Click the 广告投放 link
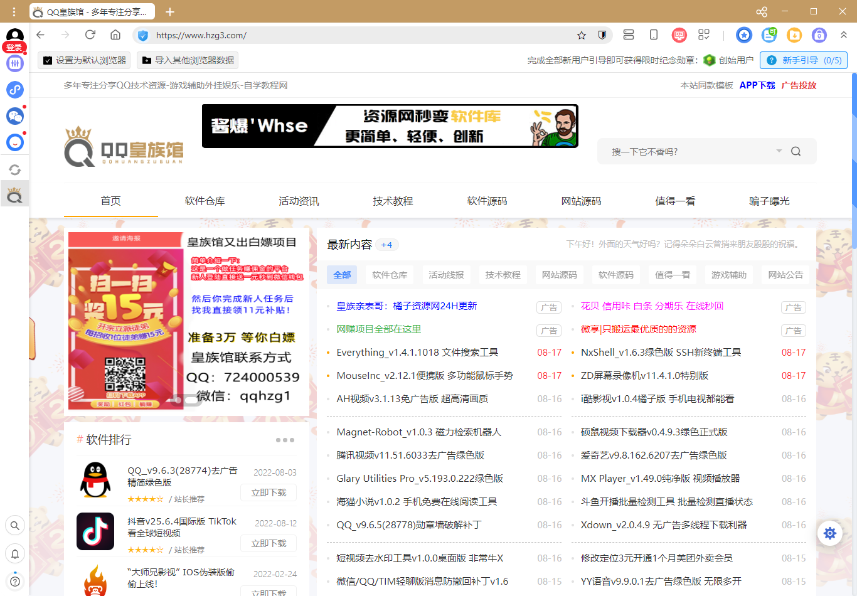This screenshot has width=857, height=596. (799, 85)
